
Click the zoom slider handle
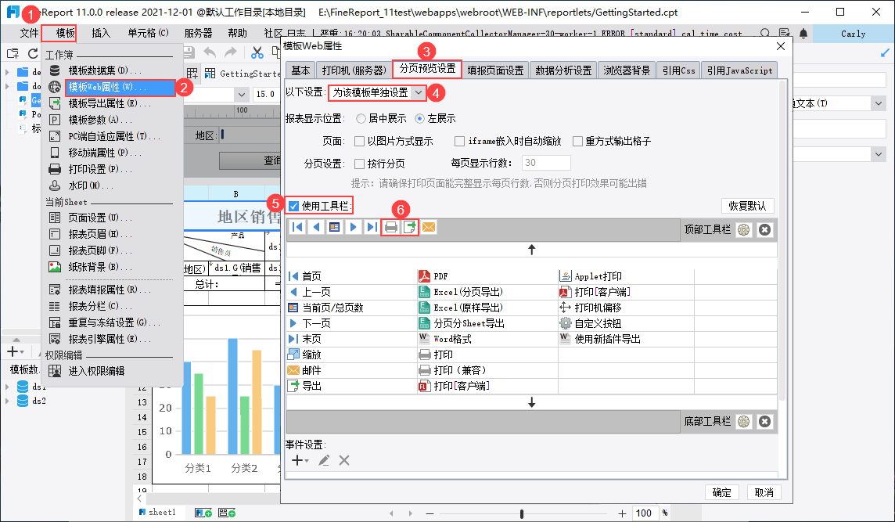tap(522, 513)
